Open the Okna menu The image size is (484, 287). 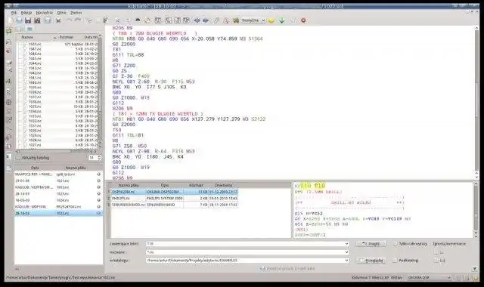61,13
